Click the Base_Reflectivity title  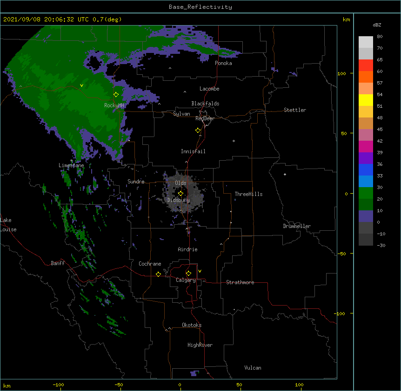click(200, 7)
